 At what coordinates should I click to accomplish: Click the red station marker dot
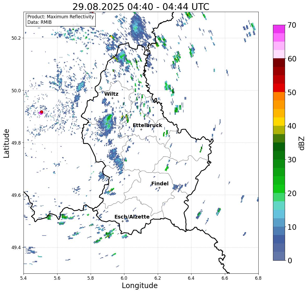click(42, 112)
